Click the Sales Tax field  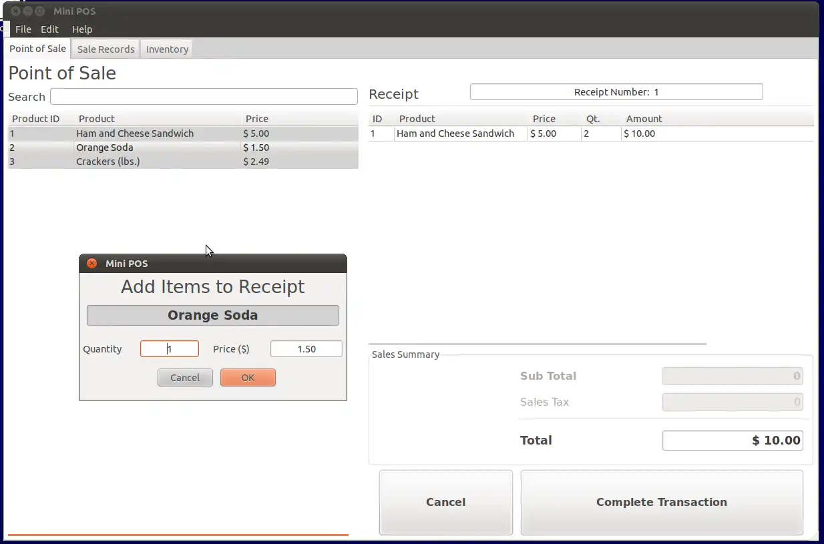coord(733,402)
